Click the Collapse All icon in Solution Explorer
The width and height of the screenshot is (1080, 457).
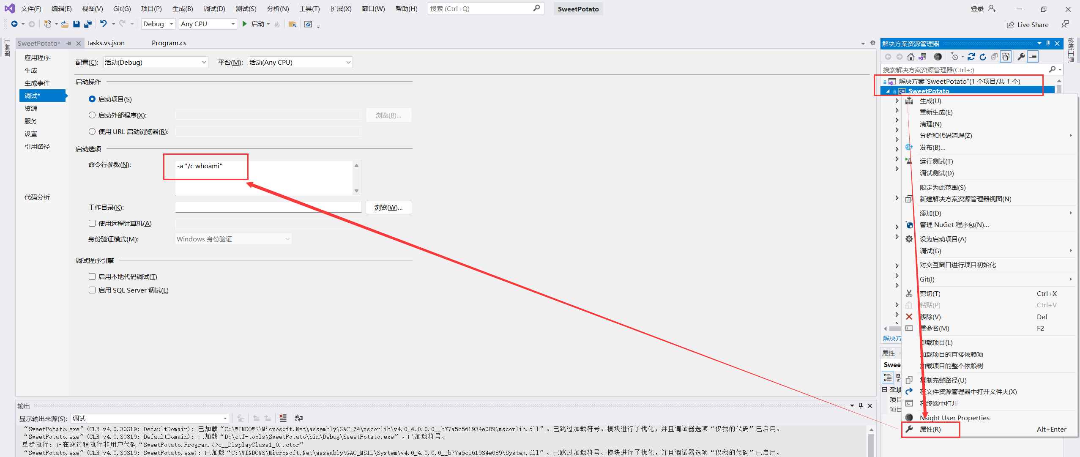[x=994, y=57]
